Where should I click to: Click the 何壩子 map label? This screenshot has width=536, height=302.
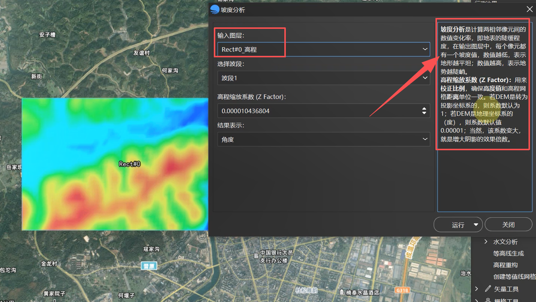point(126,296)
